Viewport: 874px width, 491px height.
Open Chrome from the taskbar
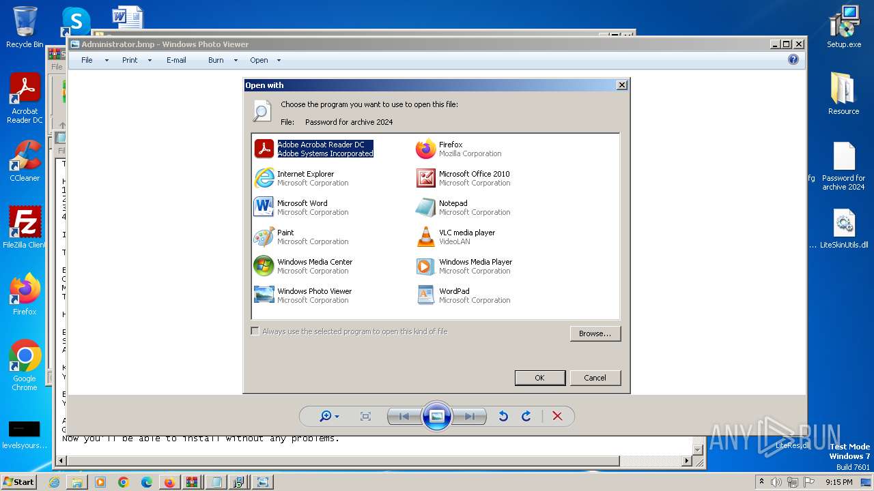coord(124,482)
